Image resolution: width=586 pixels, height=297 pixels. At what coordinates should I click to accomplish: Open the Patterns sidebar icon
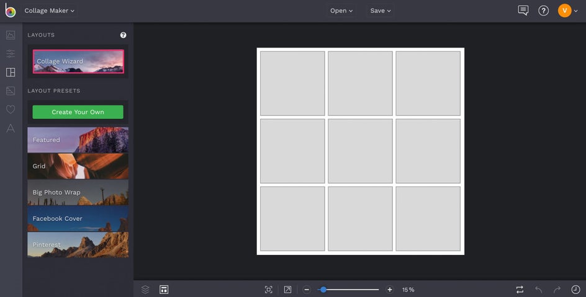point(11,91)
